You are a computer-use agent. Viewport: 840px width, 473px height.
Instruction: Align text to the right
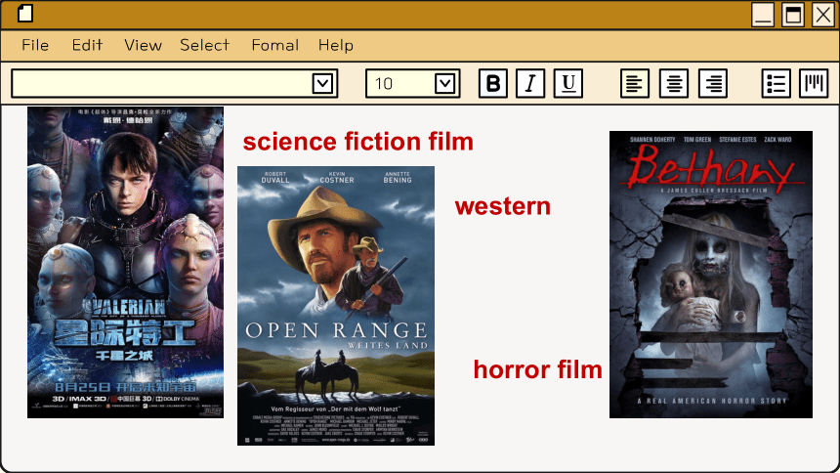[712, 83]
